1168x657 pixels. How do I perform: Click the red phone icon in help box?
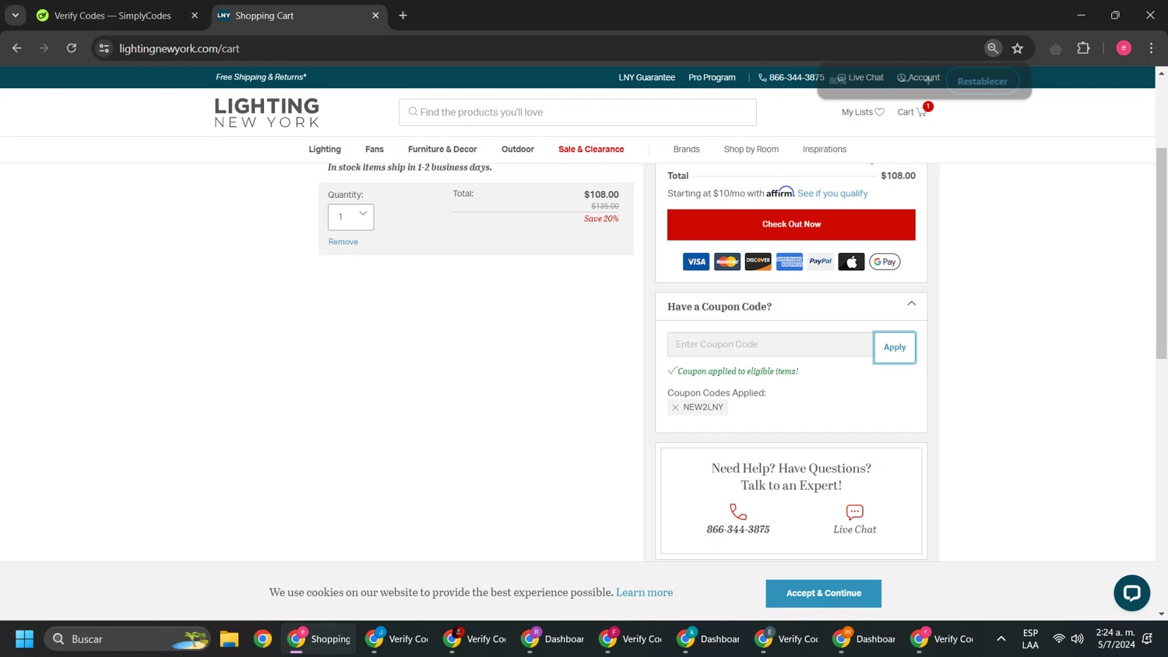(738, 512)
